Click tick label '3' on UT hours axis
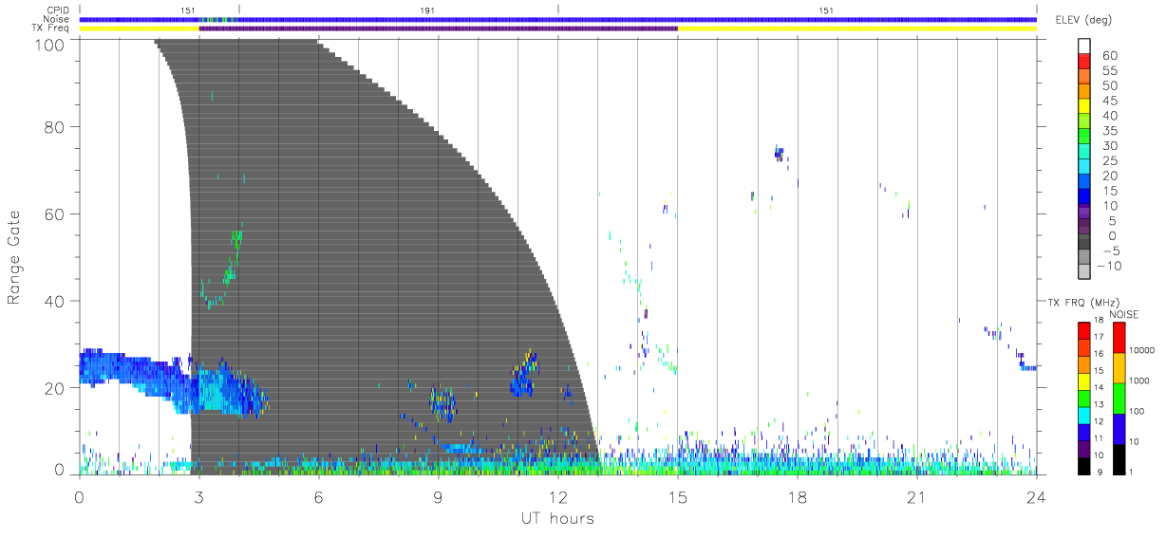 click(x=198, y=496)
